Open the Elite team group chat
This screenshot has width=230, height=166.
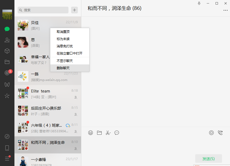click(x=48, y=94)
